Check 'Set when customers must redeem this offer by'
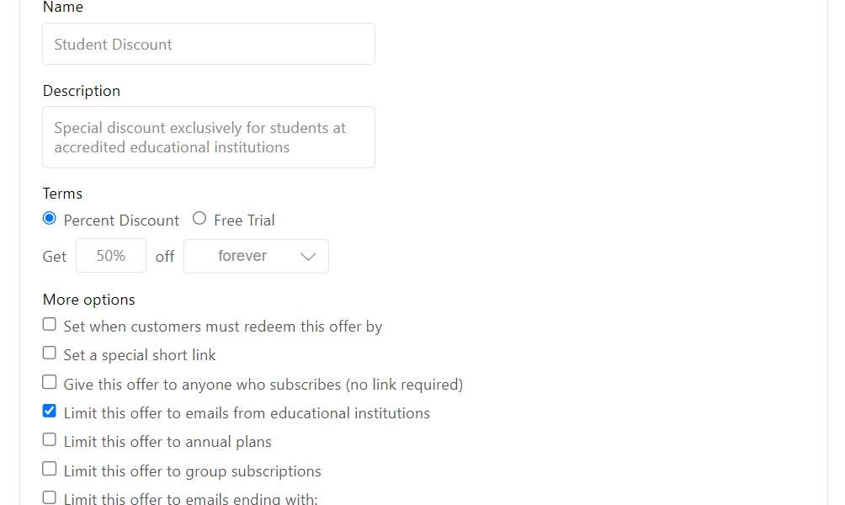The width and height of the screenshot is (845, 505). coord(49,323)
